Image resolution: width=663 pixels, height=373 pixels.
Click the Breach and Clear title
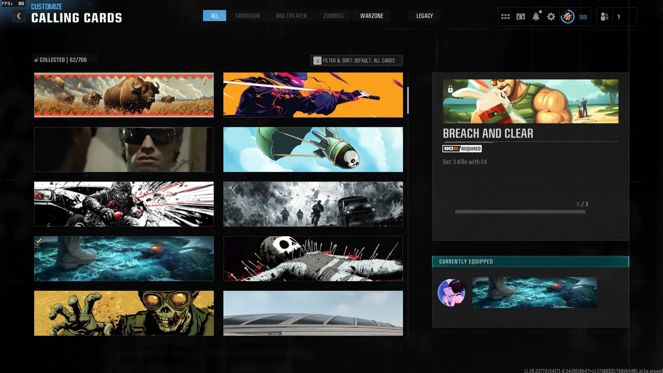click(488, 134)
